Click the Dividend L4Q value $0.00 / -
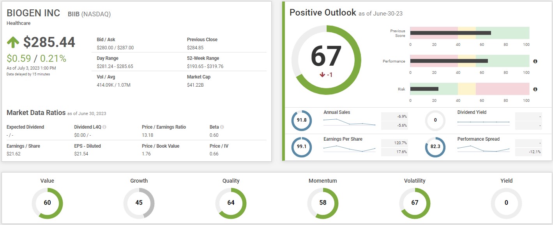This screenshot has height=225, width=553. 82,135
